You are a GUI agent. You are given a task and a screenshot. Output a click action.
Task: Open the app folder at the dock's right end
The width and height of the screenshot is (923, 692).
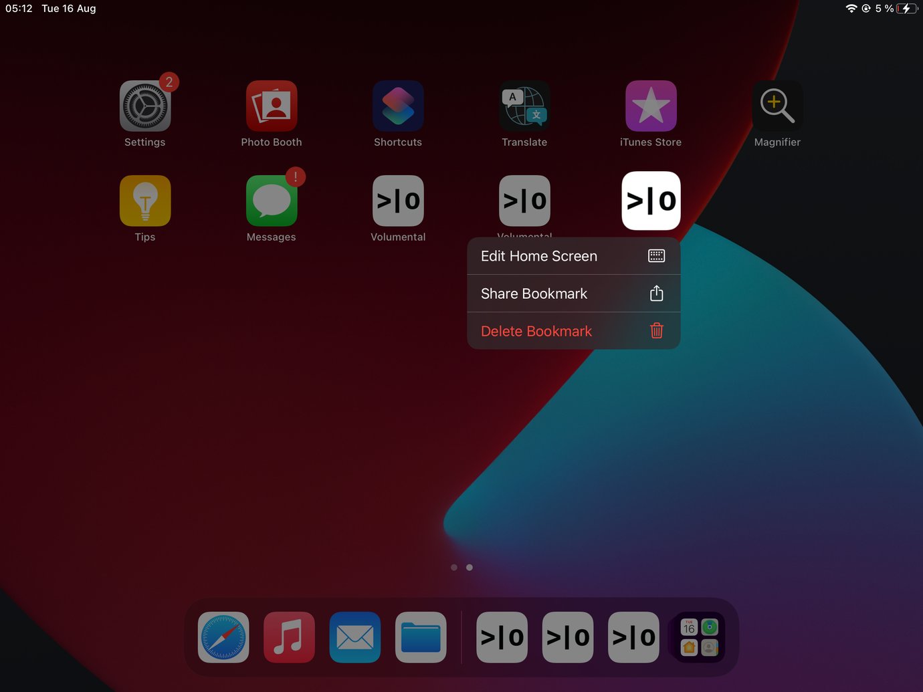tap(698, 637)
